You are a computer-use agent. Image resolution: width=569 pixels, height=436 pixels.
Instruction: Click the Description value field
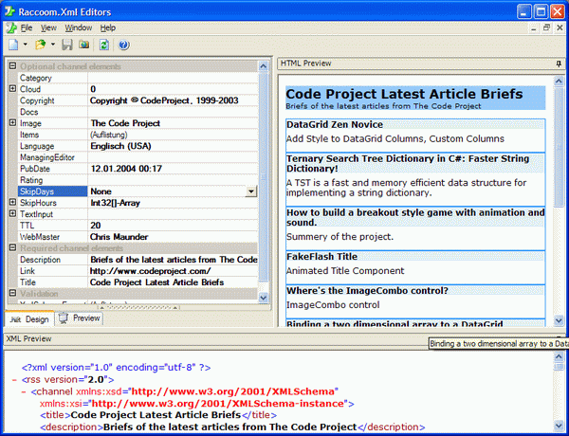coord(173,260)
